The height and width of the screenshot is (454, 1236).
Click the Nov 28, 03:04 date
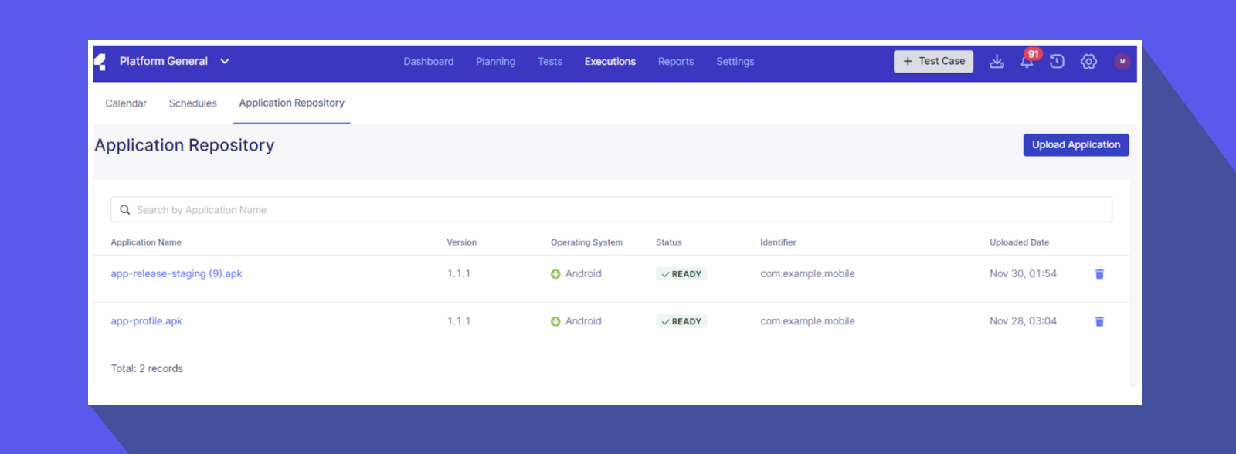[1023, 321]
